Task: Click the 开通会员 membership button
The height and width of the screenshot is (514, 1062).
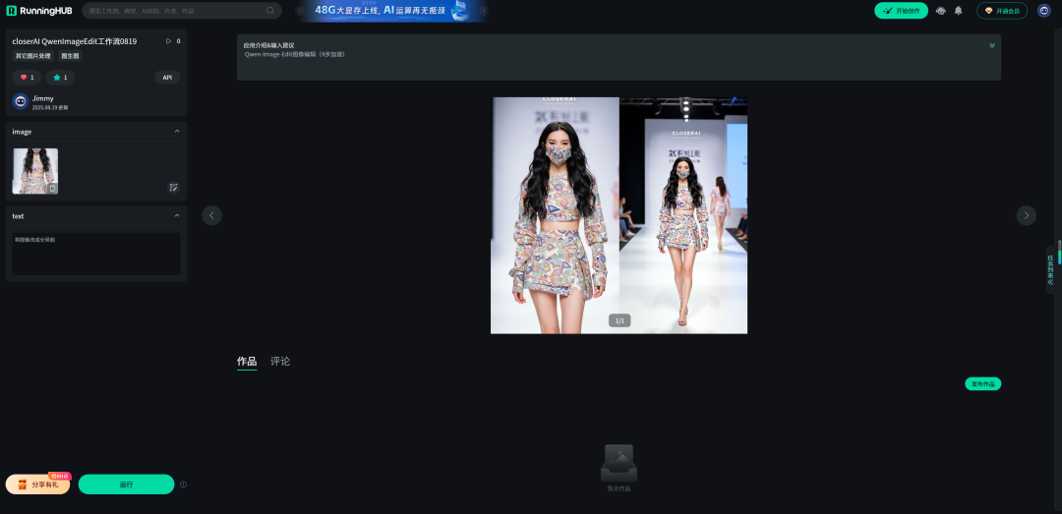Action: pyautogui.click(x=1002, y=10)
